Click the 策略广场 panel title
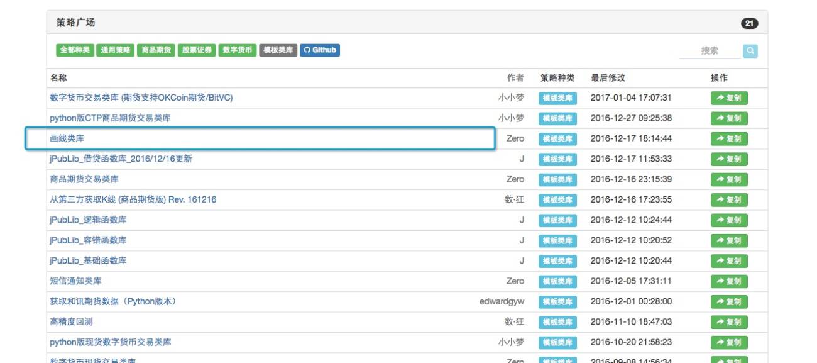This screenshot has height=363, width=817. (75, 23)
